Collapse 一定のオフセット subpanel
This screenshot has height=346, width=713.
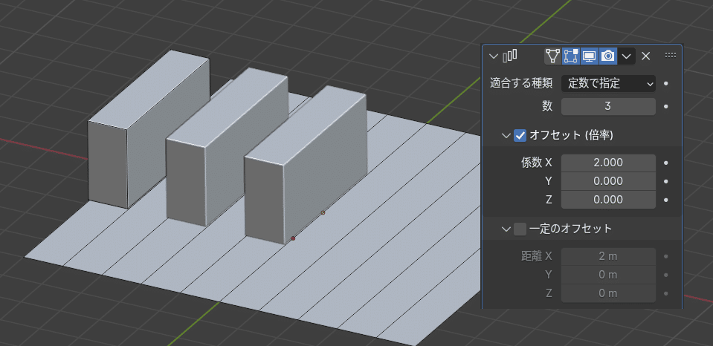[x=506, y=229]
